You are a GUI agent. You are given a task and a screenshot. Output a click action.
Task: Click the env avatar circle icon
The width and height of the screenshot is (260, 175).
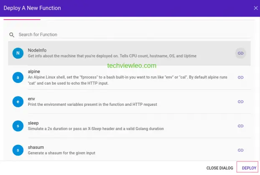(18, 102)
